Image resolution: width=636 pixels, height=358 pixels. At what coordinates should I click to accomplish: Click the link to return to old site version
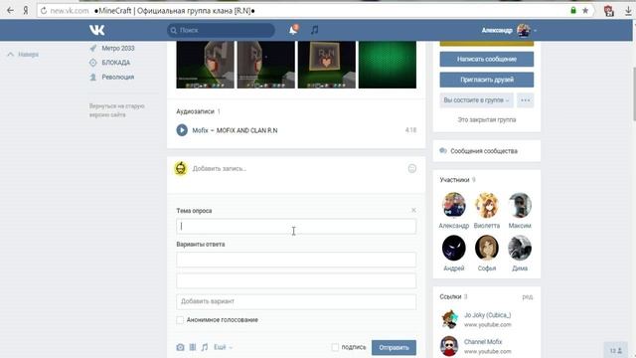tap(117, 110)
